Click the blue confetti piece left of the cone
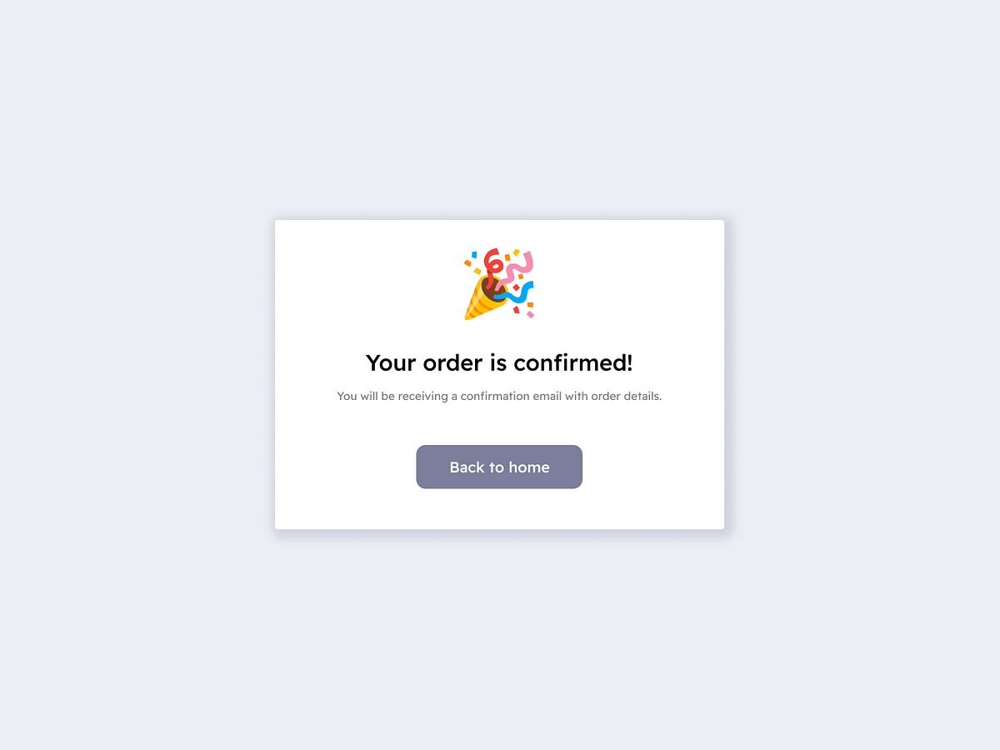The height and width of the screenshot is (750, 1000). click(x=474, y=254)
